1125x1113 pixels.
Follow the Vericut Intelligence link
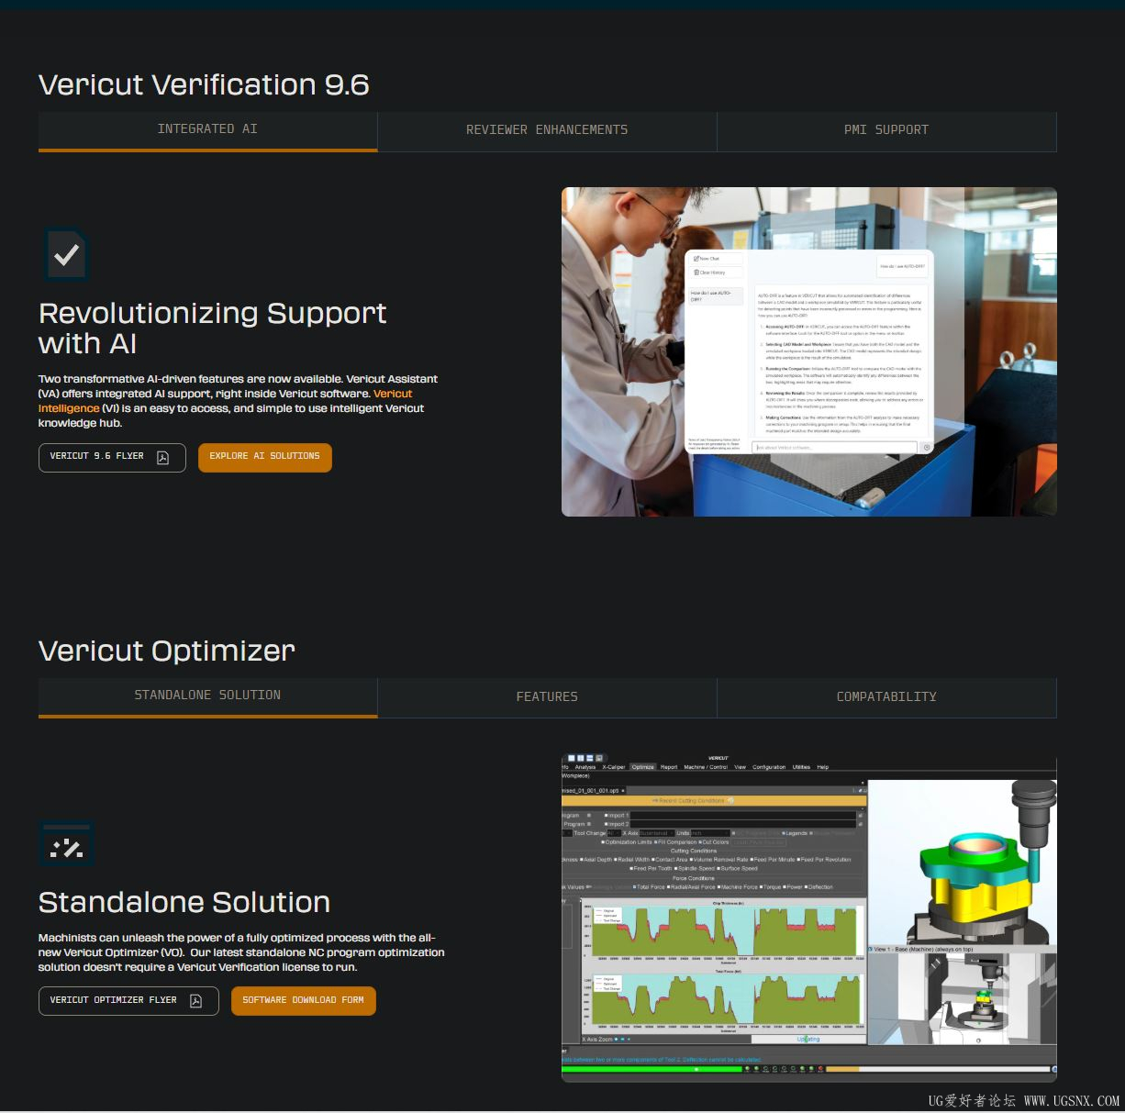[x=225, y=401]
